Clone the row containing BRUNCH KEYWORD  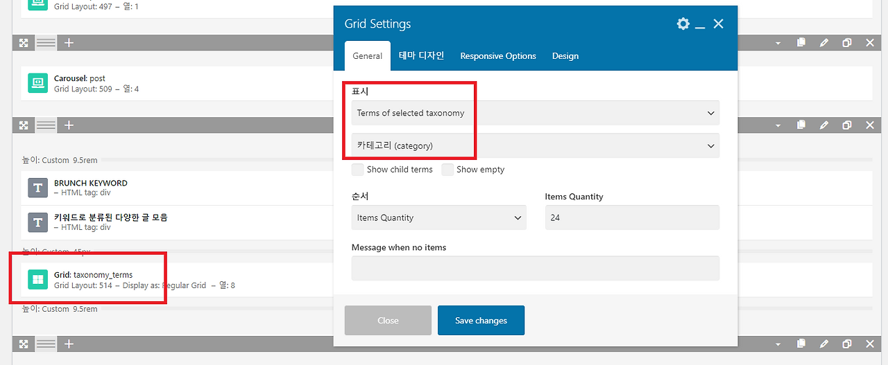pos(847,125)
